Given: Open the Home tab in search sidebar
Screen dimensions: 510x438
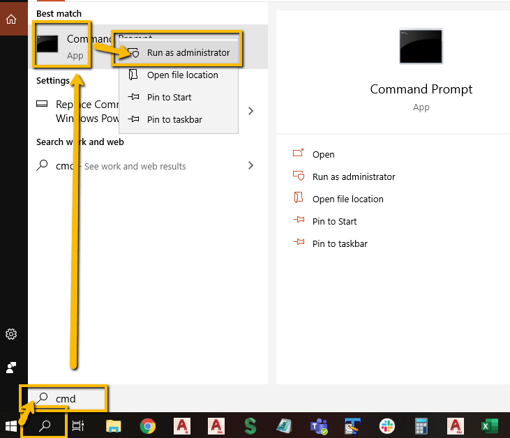Looking at the screenshot, I should click(11, 20).
